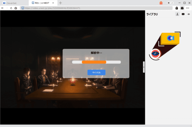Click the orange analysis progress bar
The image size is (192, 127).
[x=94, y=62]
